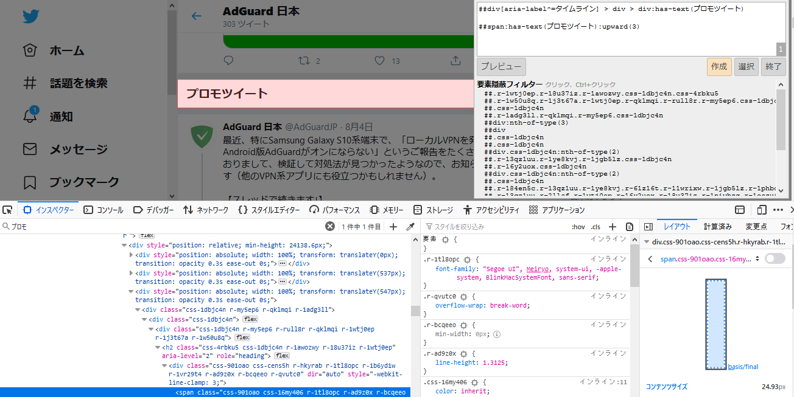Click the basis/final link in the layout panel
This screenshot has height=397, width=794.
(743, 367)
